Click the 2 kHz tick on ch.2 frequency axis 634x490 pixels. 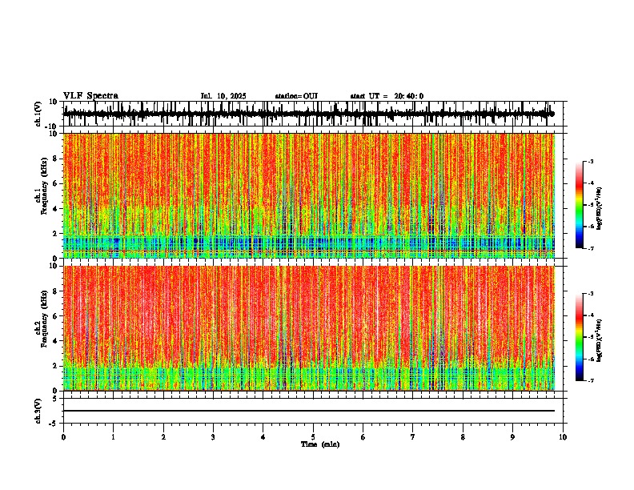(x=55, y=366)
